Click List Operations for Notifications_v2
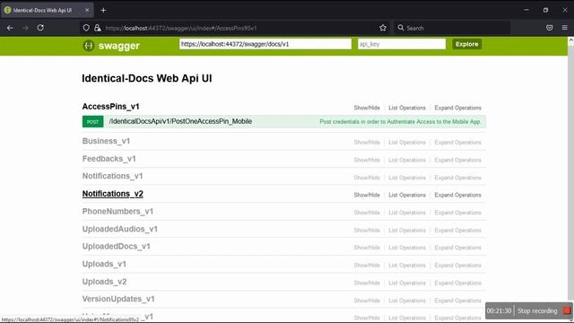The height and width of the screenshot is (323, 574). (407, 195)
